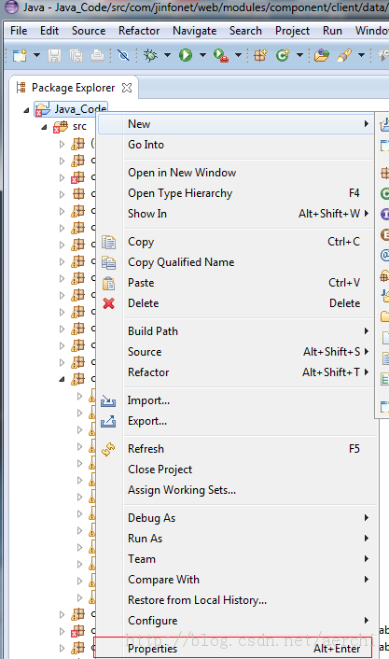Collapse the src folder tree node

point(44,127)
